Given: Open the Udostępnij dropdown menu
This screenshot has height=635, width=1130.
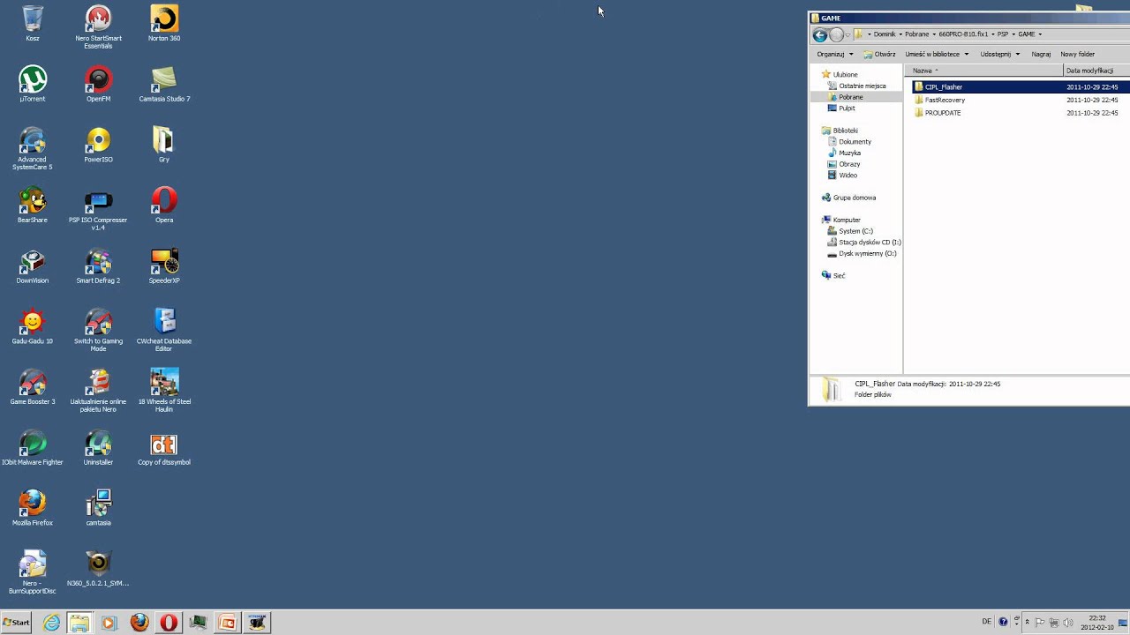Looking at the screenshot, I should [999, 55].
